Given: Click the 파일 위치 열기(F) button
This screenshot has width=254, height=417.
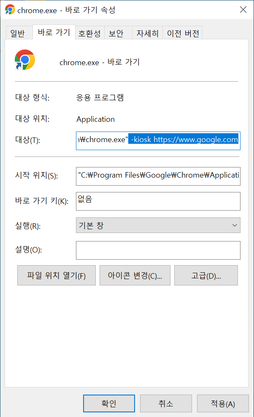Looking at the screenshot, I should (57, 275).
